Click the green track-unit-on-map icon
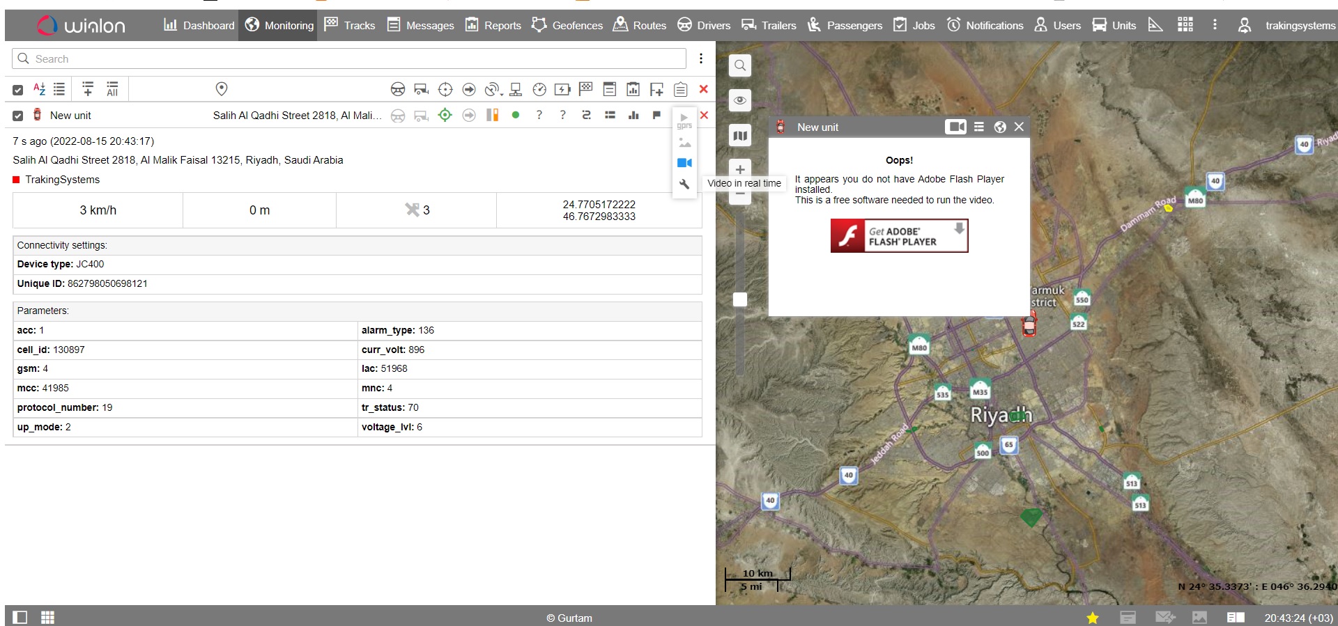 click(x=445, y=116)
